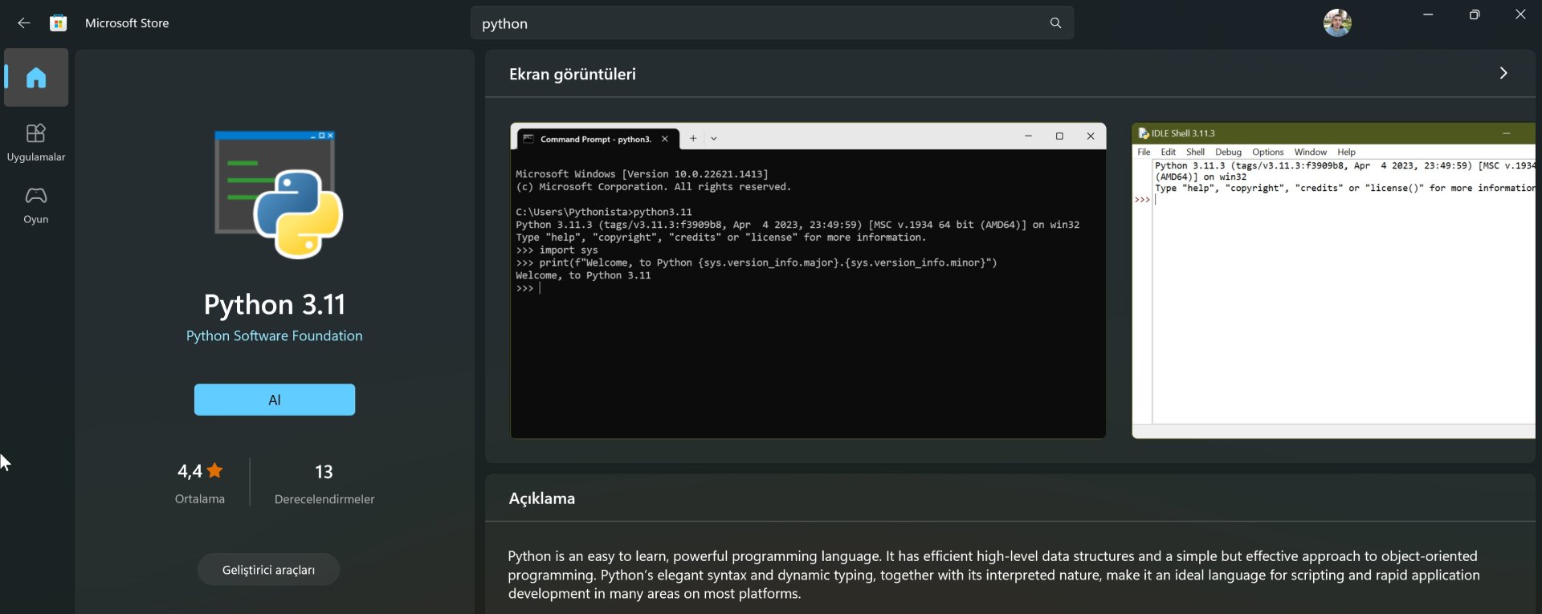Click the 4,4 average rating
Screen dimensions: 1542x614
(200, 471)
